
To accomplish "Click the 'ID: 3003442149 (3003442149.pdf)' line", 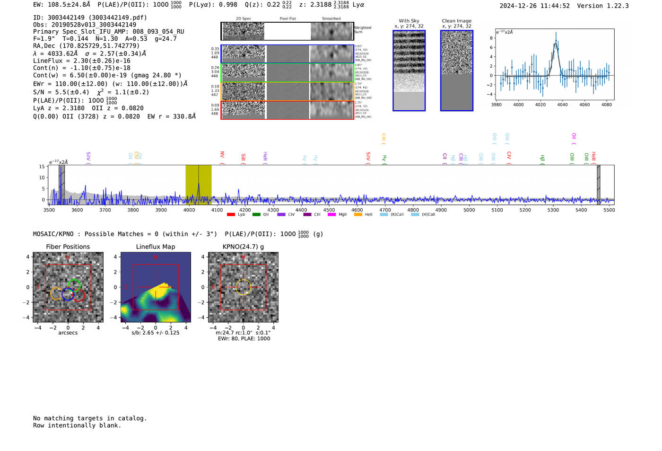I will pyautogui.click(x=90, y=18).
